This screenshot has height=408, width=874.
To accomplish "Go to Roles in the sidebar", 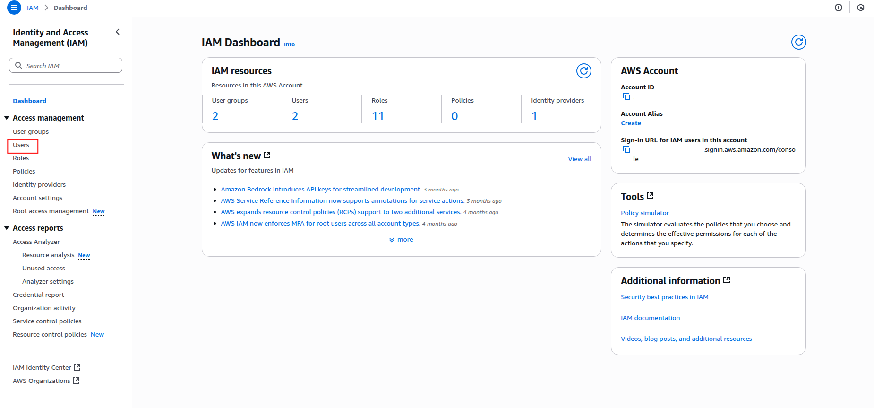I will point(21,158).
